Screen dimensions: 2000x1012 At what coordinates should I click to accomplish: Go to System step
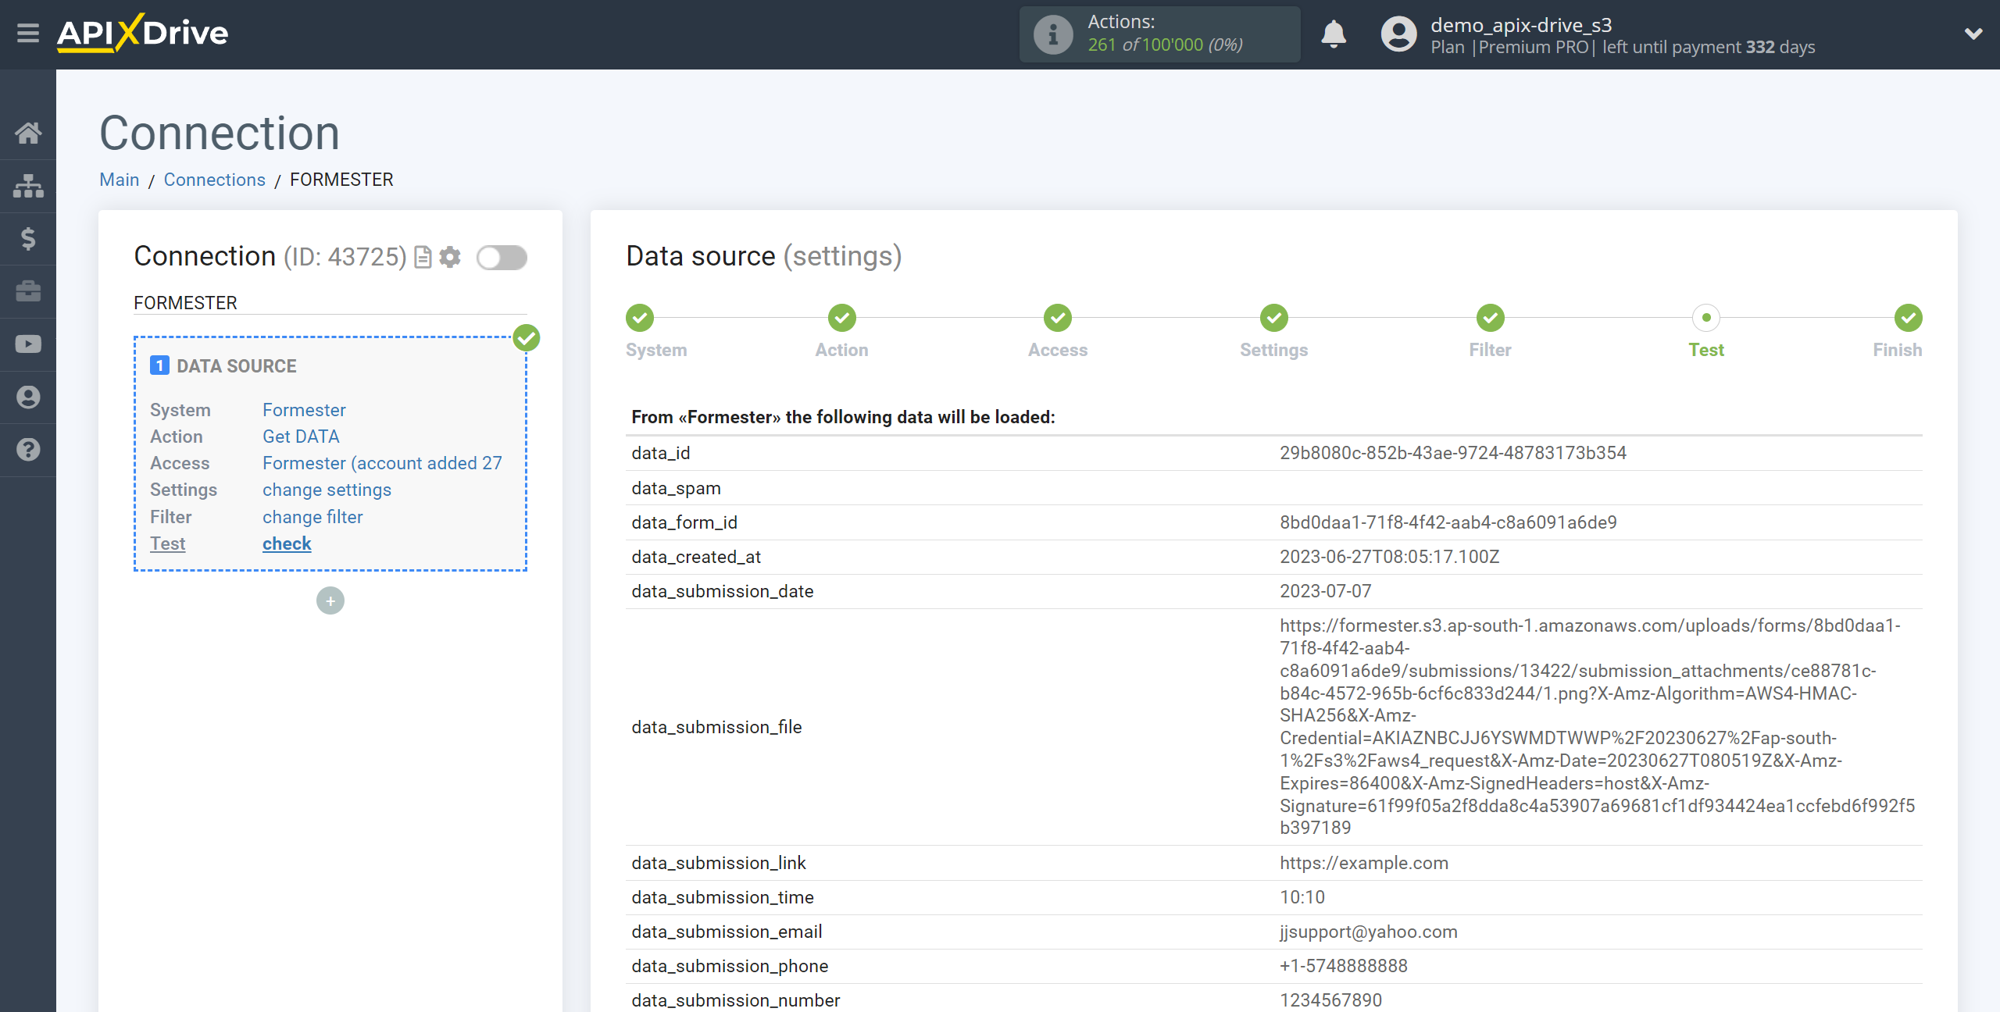(640, 318)
